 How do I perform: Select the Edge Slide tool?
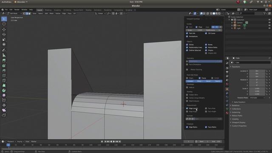pos(4,100)
